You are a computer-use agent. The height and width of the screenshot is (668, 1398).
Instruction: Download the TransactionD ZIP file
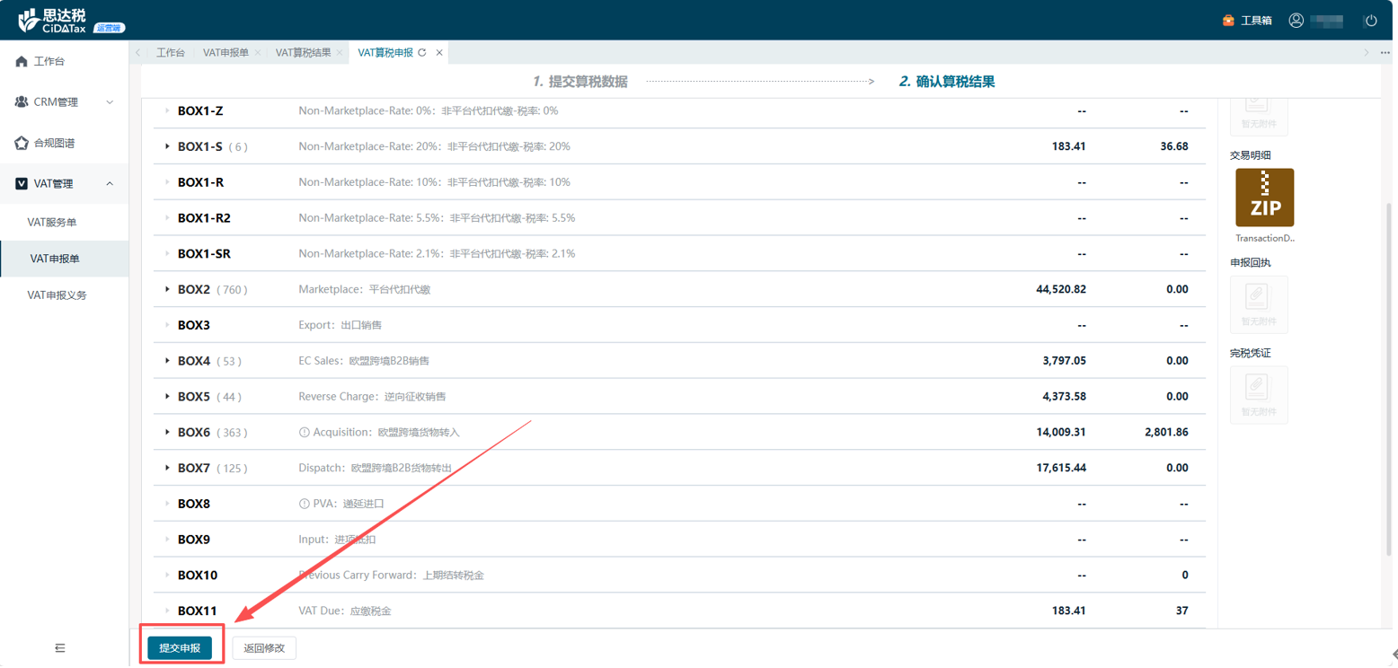click(1264, 198)
